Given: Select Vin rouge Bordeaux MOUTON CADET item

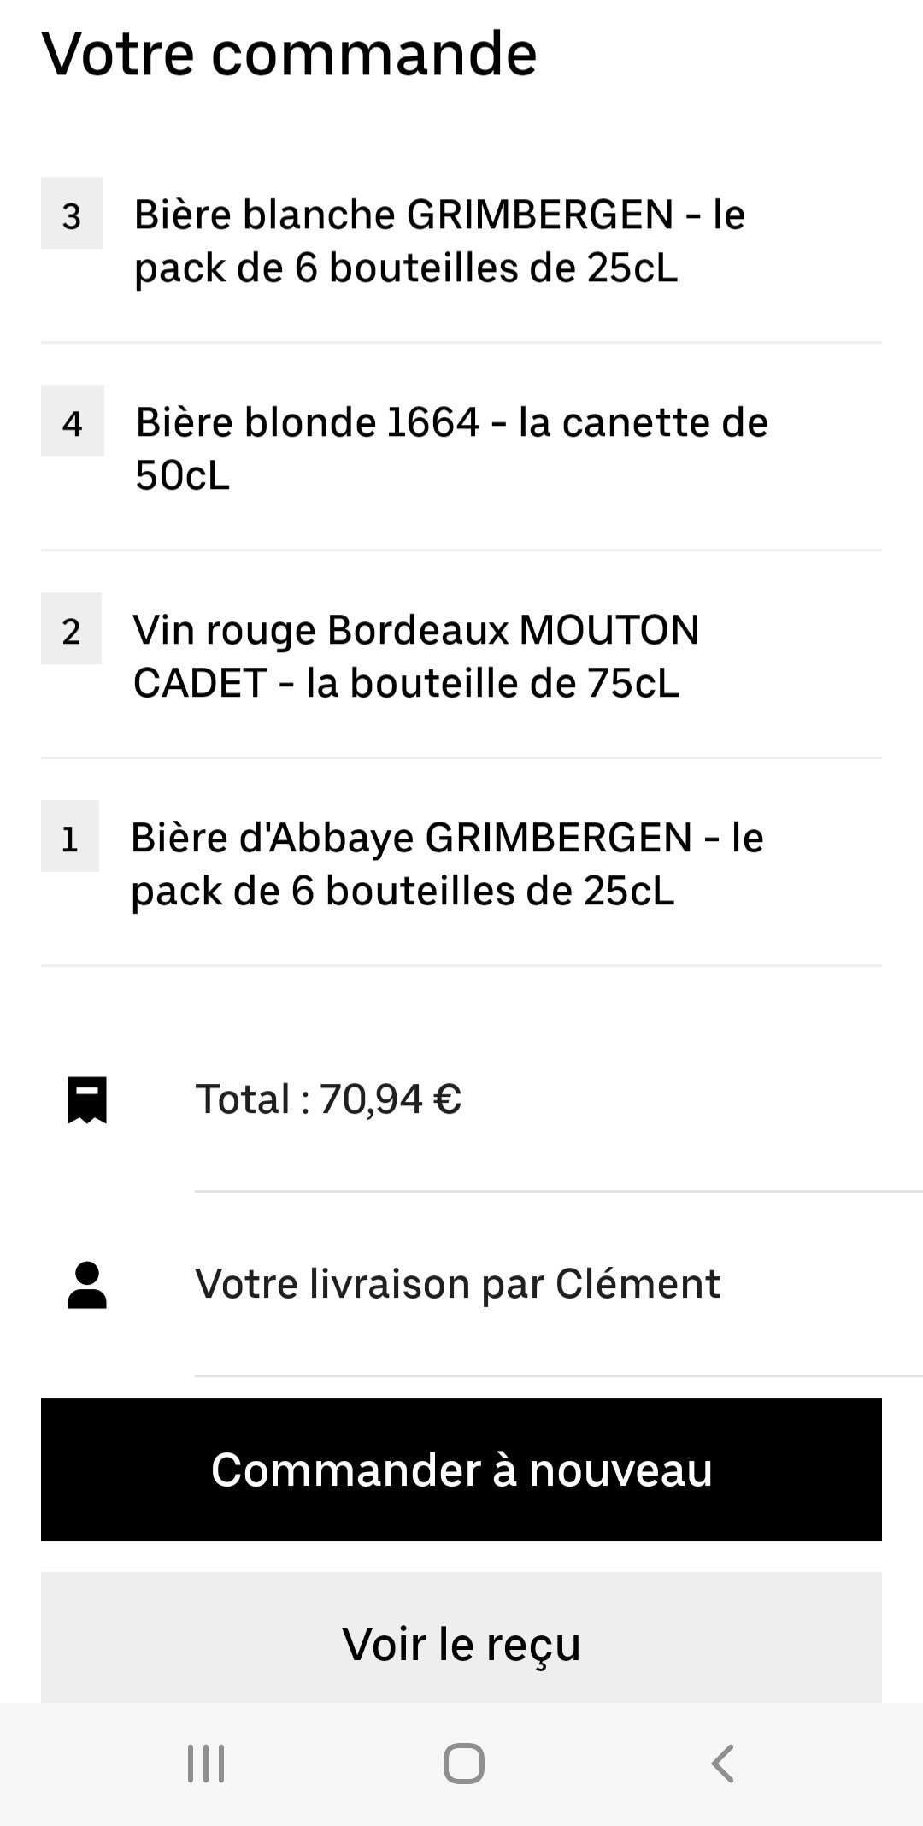Looking at the screenshot, I should (416, 656).
